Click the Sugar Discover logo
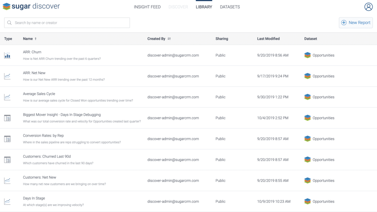377x212 pixels. click(x=31, y=6)
